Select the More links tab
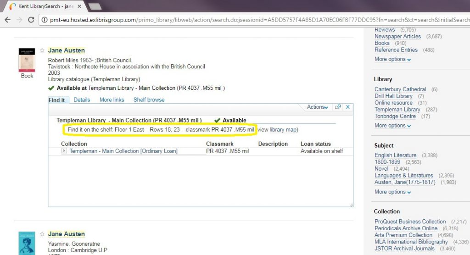This screenshot has height=255, width=470. tap(112, 100)
